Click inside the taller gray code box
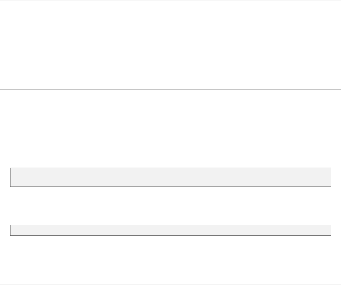 170,177
